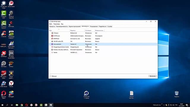This screenshot has width=190, height=107.
Task: Sort by startup impact column header
Action: [99, 30]
